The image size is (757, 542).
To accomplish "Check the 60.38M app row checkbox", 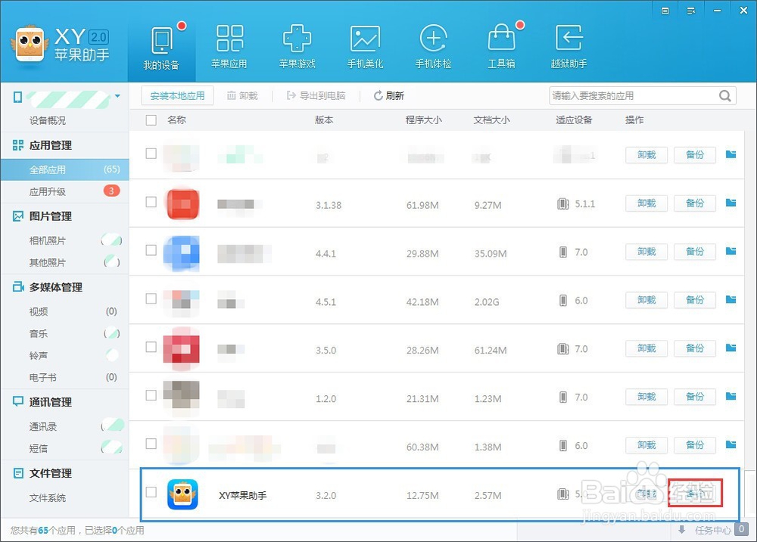I will click(x=151, y=444).
